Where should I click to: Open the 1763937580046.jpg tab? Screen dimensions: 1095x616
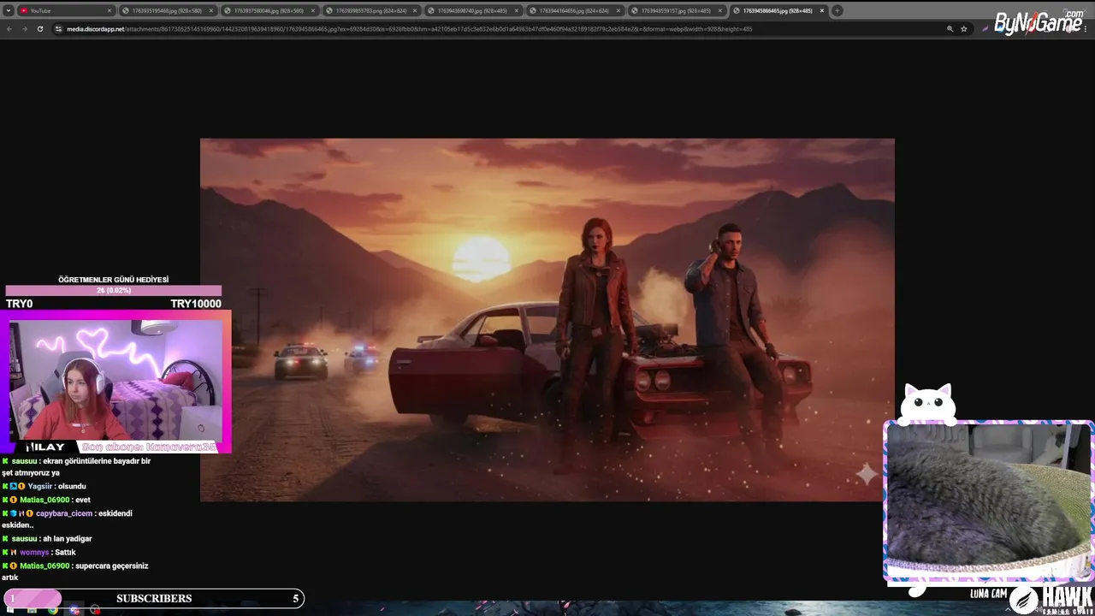(x=269, y=10)
